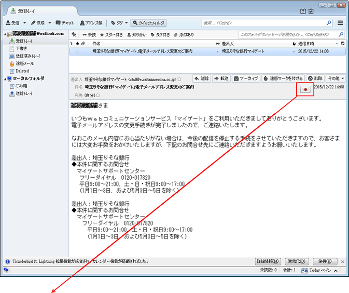Click the magnifier icon in the global search box

(329, 23)
